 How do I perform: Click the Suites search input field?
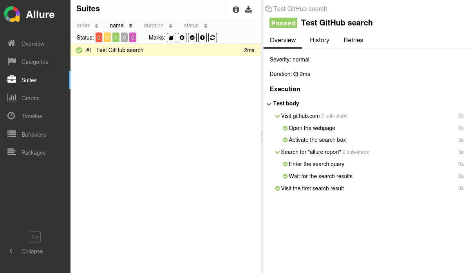click(164, 9)
